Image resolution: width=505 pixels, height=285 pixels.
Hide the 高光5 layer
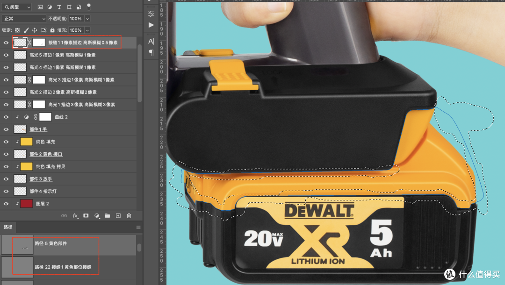pos(6,55)
